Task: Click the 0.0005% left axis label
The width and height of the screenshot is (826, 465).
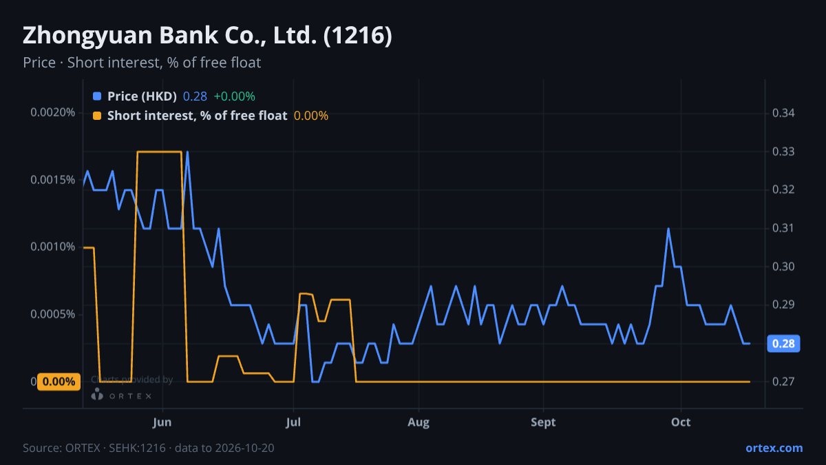Action: click(x=53, y=314)
